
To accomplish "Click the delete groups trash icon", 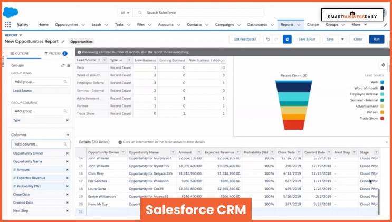I will click(x=69, y=66).
